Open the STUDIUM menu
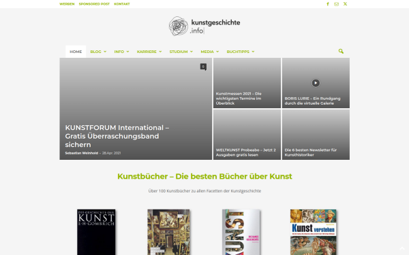409x255 pixels. click(181, 52)
